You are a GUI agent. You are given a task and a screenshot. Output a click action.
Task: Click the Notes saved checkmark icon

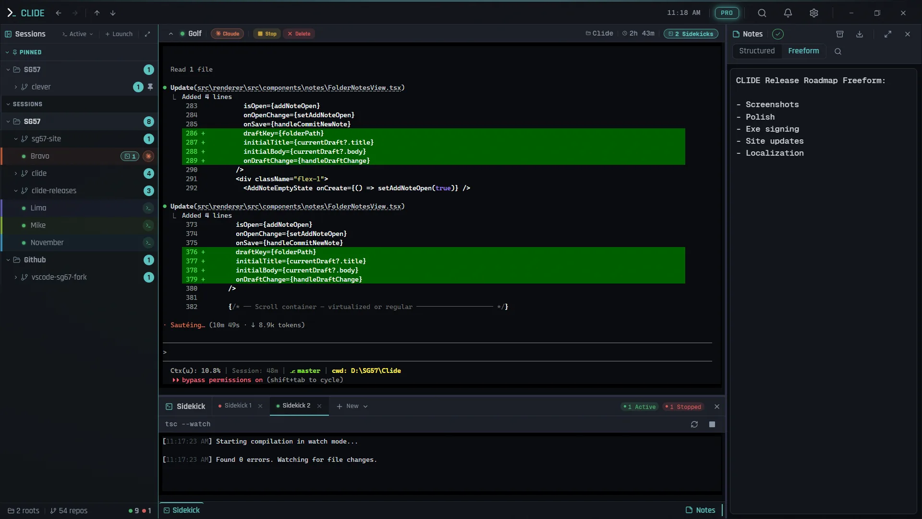[x=778, y=34]
